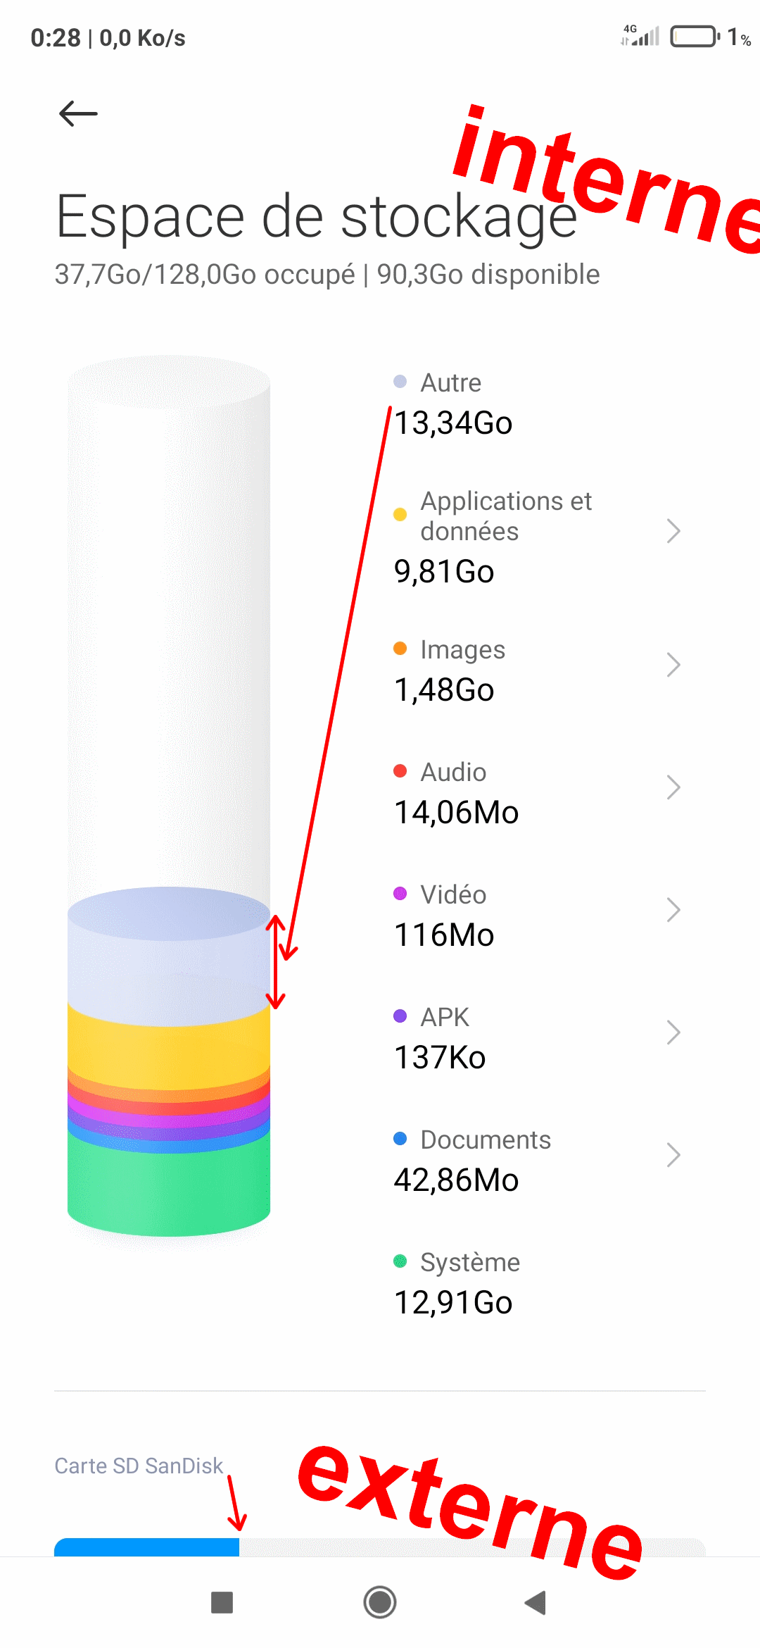The width and height of the screenshot is (760, 1648).
Task: Tap the battery status icon
Action: pyautogui.click(x=695, y=36)
